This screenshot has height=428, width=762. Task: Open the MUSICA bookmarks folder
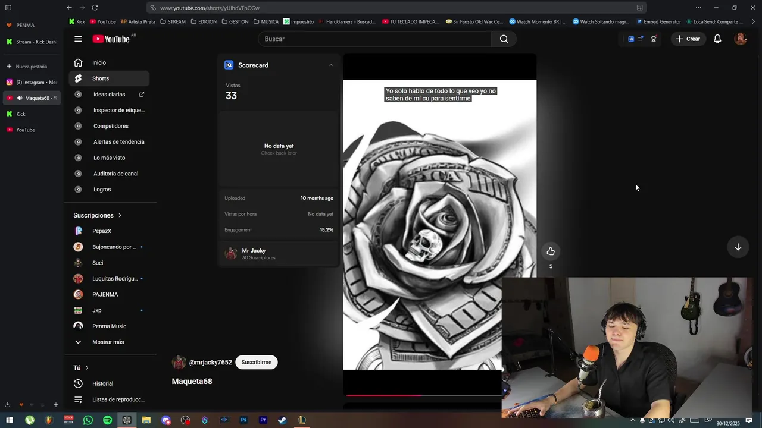point(266,21)
